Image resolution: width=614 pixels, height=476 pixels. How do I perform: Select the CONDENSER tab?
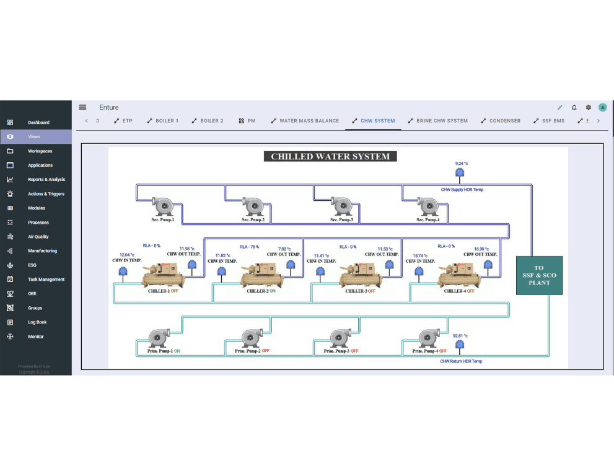(x=500, y=121)
